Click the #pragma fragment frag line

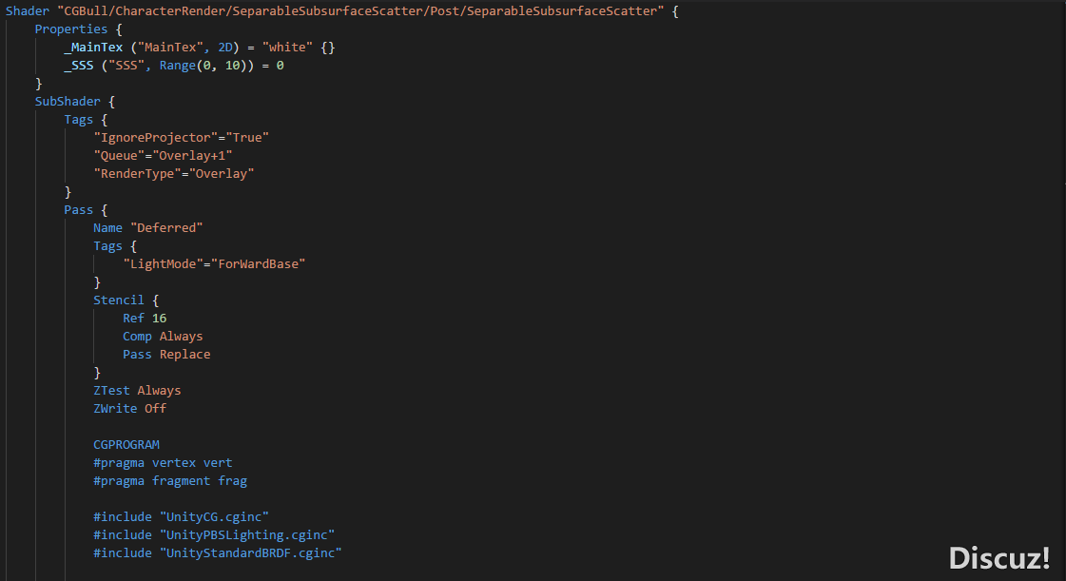(170, 480)
